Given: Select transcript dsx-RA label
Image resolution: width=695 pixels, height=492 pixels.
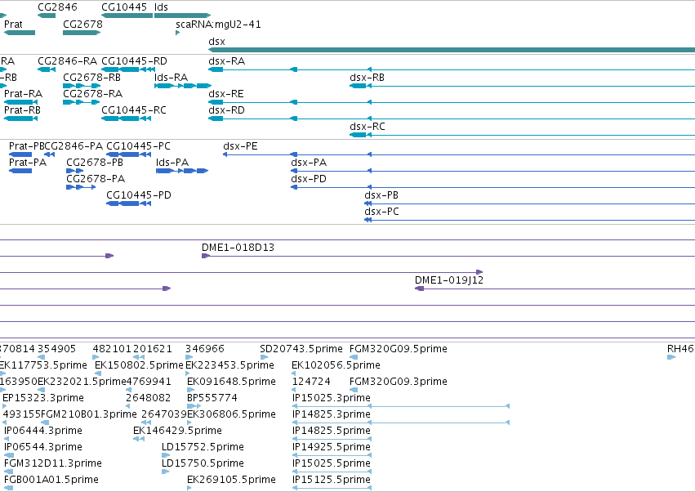Looking at the screenshot, I should [x=227, y=60].
